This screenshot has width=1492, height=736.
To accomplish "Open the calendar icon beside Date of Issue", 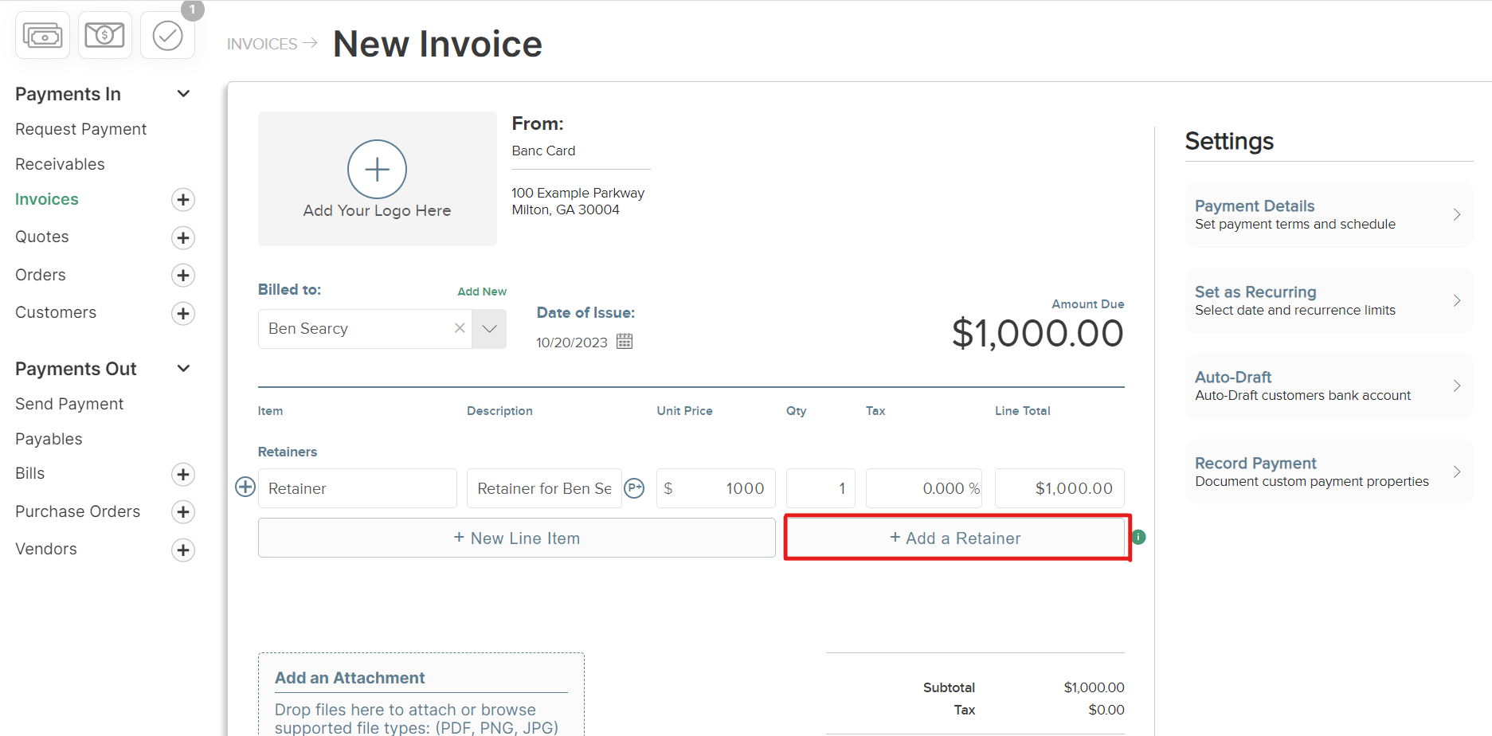I will point(625,341).
